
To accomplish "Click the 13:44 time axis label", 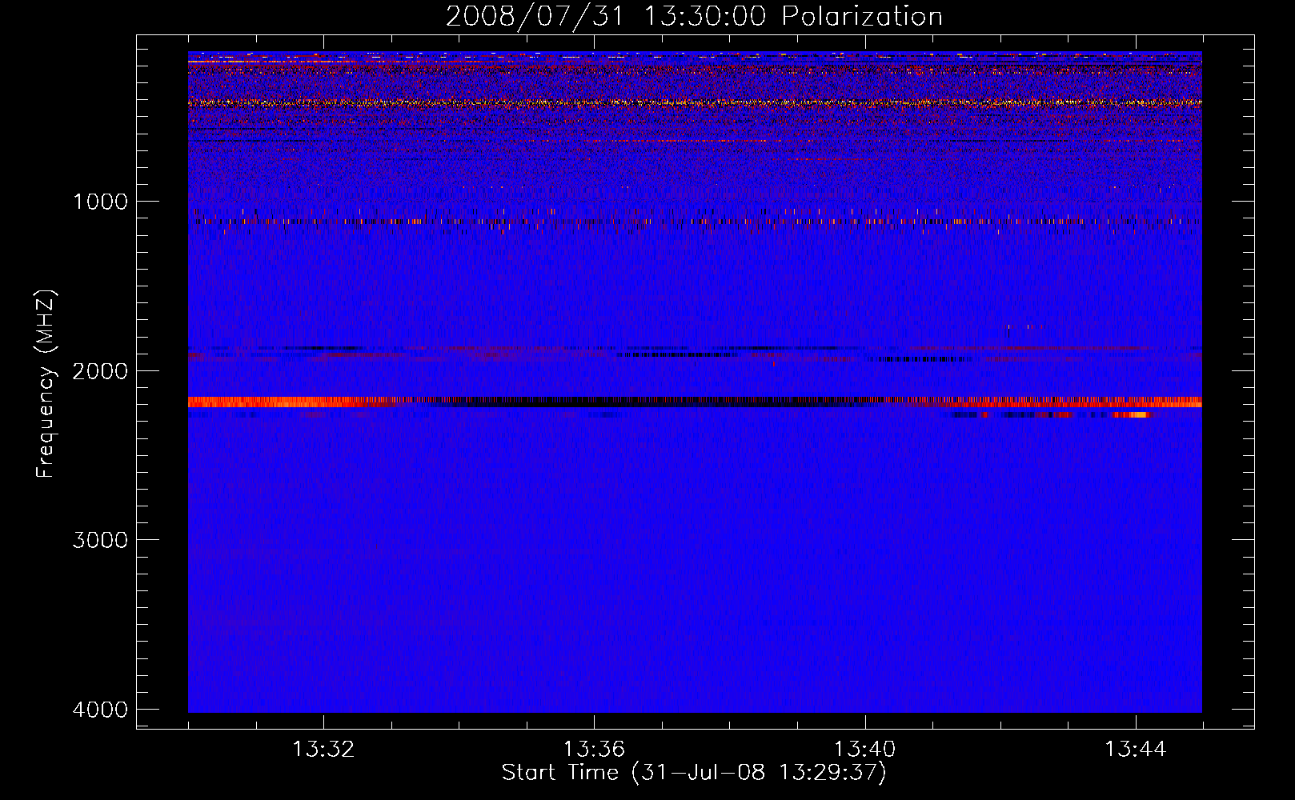I will [1136, 750].
